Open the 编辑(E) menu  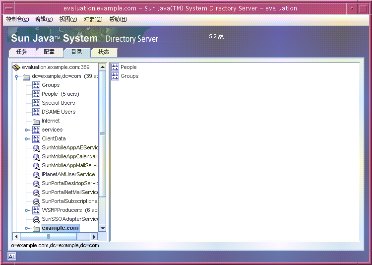coord(44,19)
